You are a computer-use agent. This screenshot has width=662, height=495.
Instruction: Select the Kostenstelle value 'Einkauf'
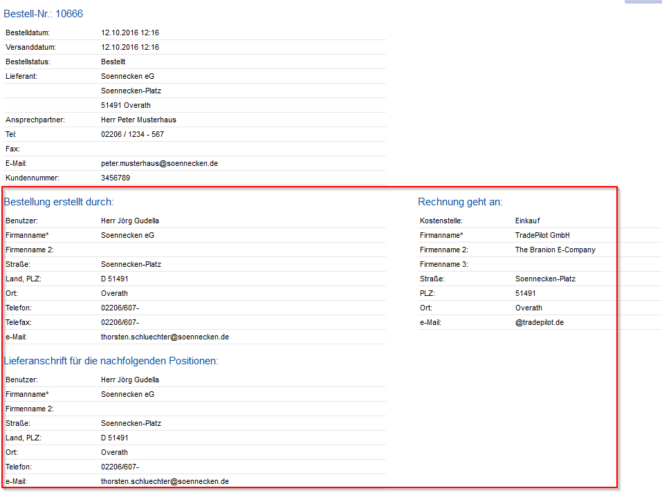[527, 221]
